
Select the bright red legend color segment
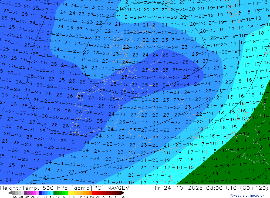pyautogui.click(x=93, y=193)
